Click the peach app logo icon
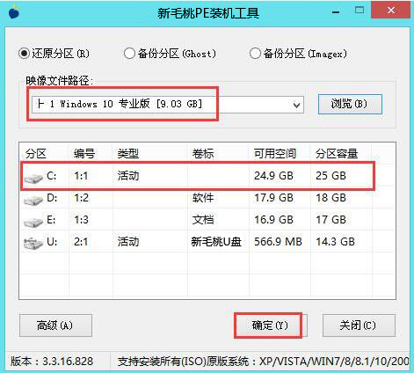This screenshot has height=373, width=414. 14,12
